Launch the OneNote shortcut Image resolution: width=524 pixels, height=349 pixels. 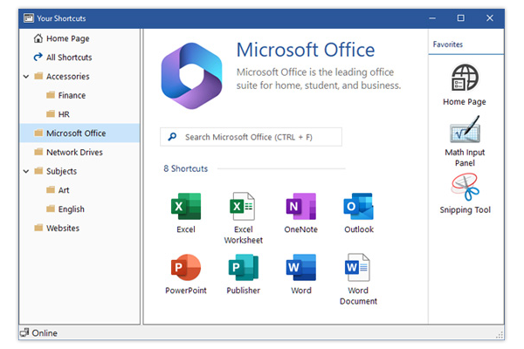(300, 207)
